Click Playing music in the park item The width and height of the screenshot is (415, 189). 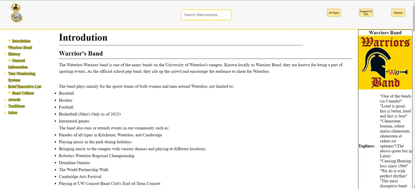point(95,142)
